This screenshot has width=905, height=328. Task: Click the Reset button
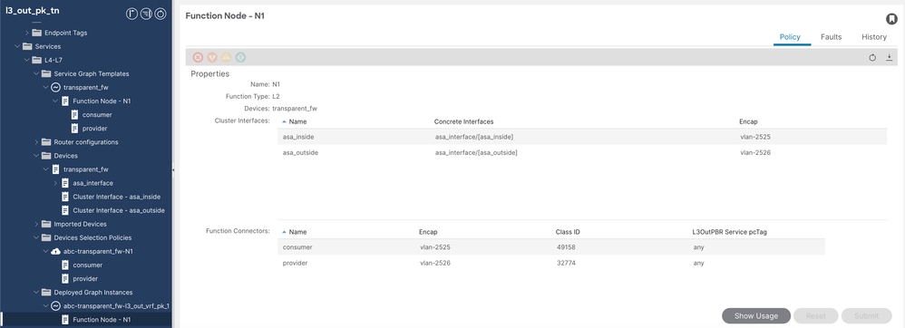coord(815,316)
